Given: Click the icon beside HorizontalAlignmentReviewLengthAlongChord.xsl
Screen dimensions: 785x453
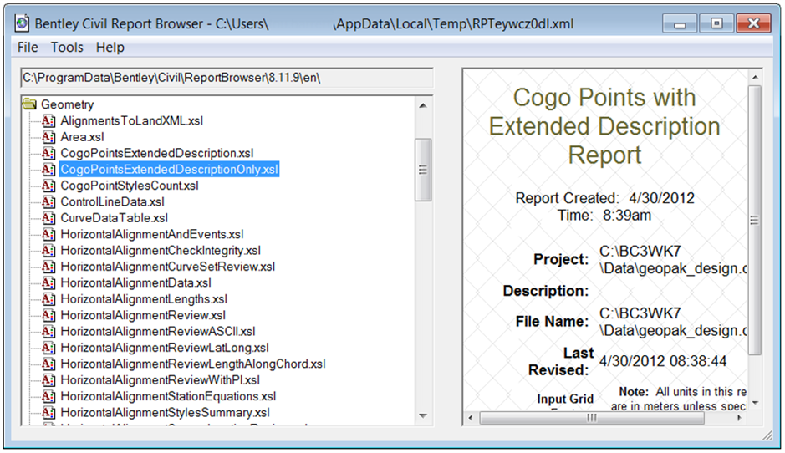Looking at the screenshot, I should coord(48,364).
